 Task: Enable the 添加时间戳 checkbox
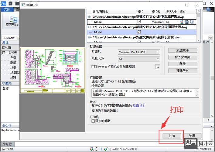click(x=94, y=121)
